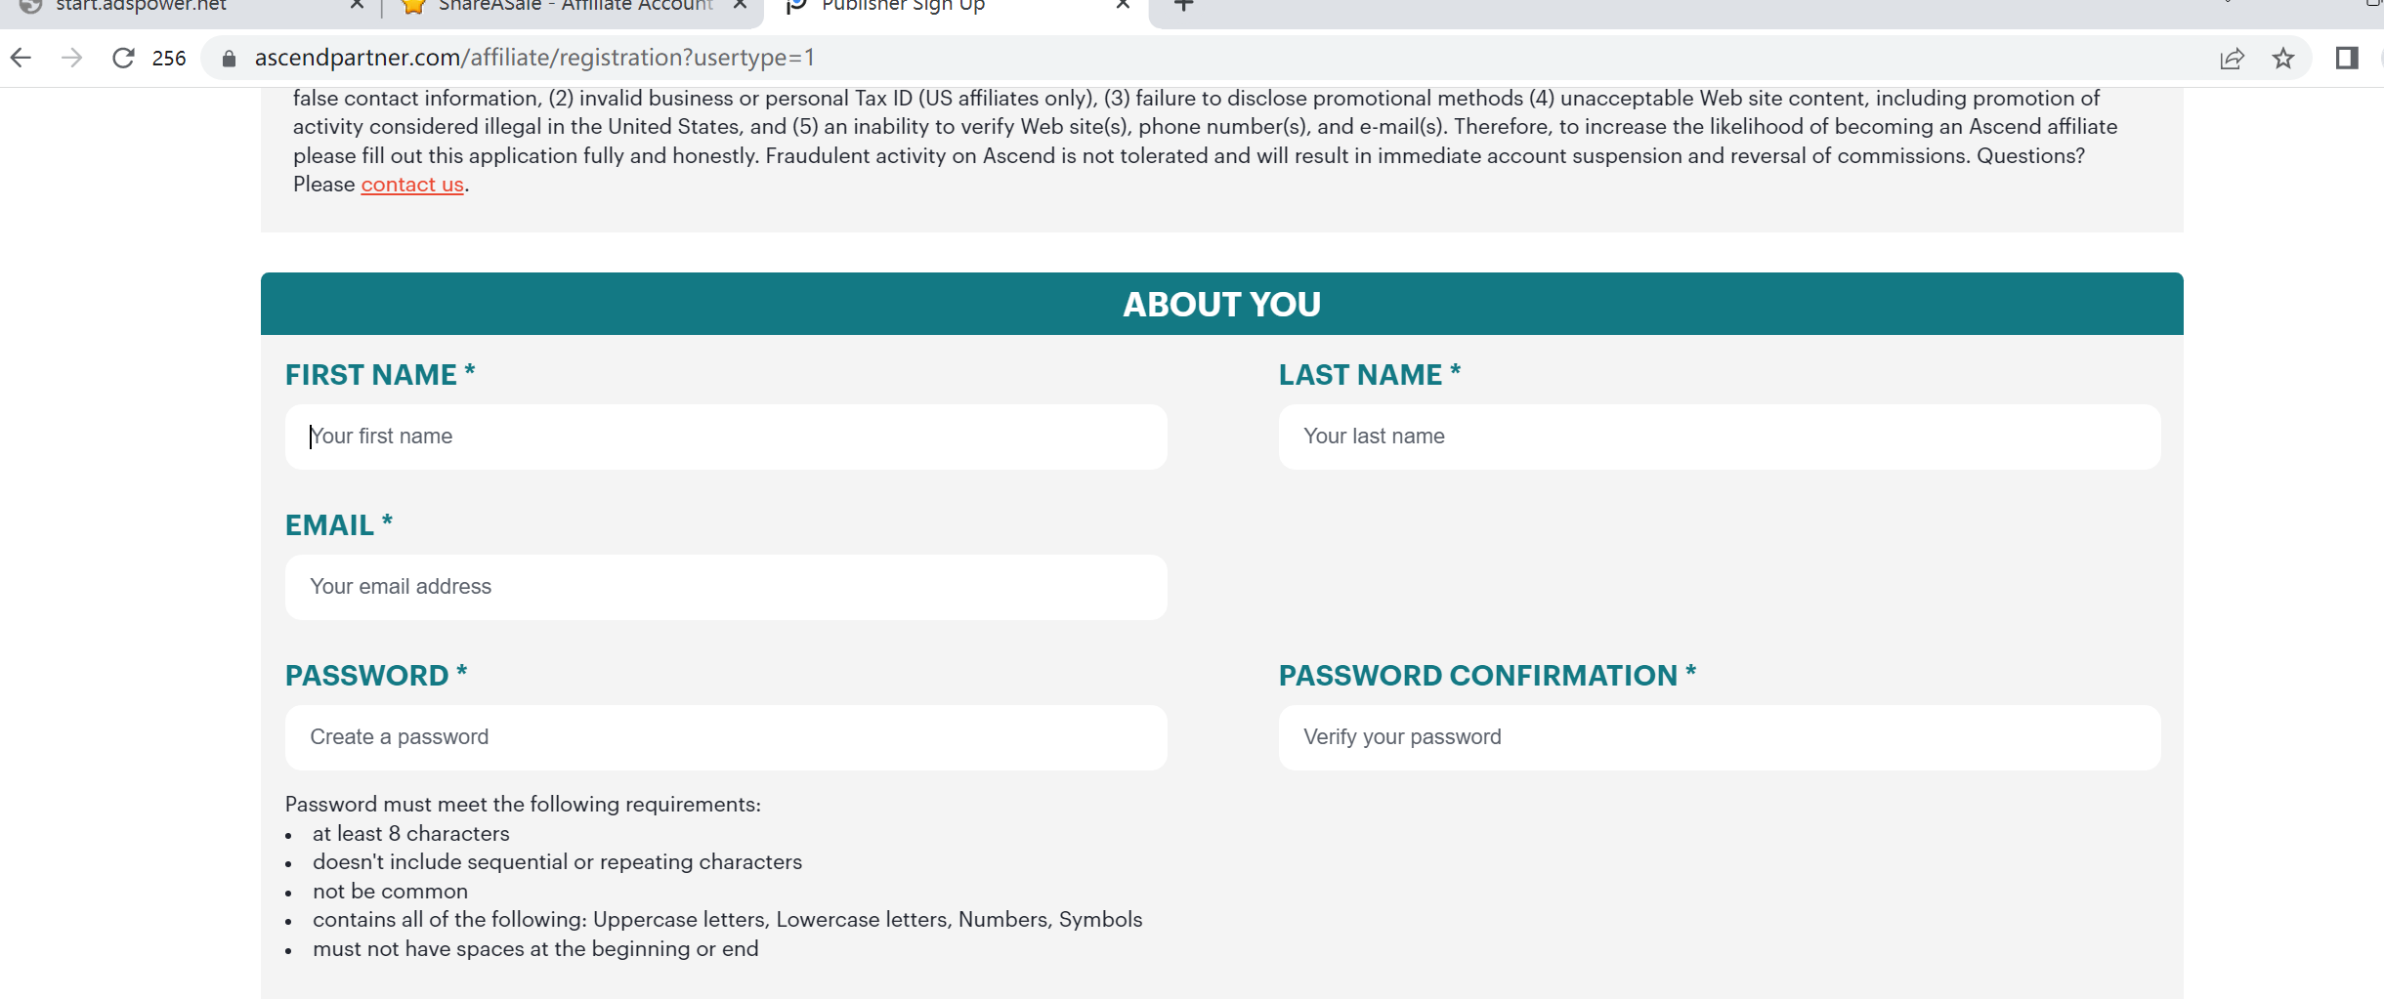
Task: Open the browser side panel
Action: [x=2347, y=59]
